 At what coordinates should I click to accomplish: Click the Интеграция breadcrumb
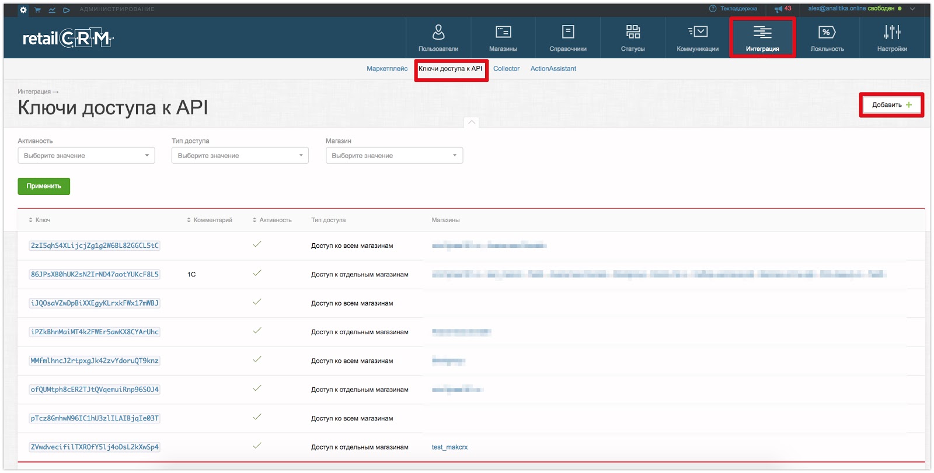[34, 92]
